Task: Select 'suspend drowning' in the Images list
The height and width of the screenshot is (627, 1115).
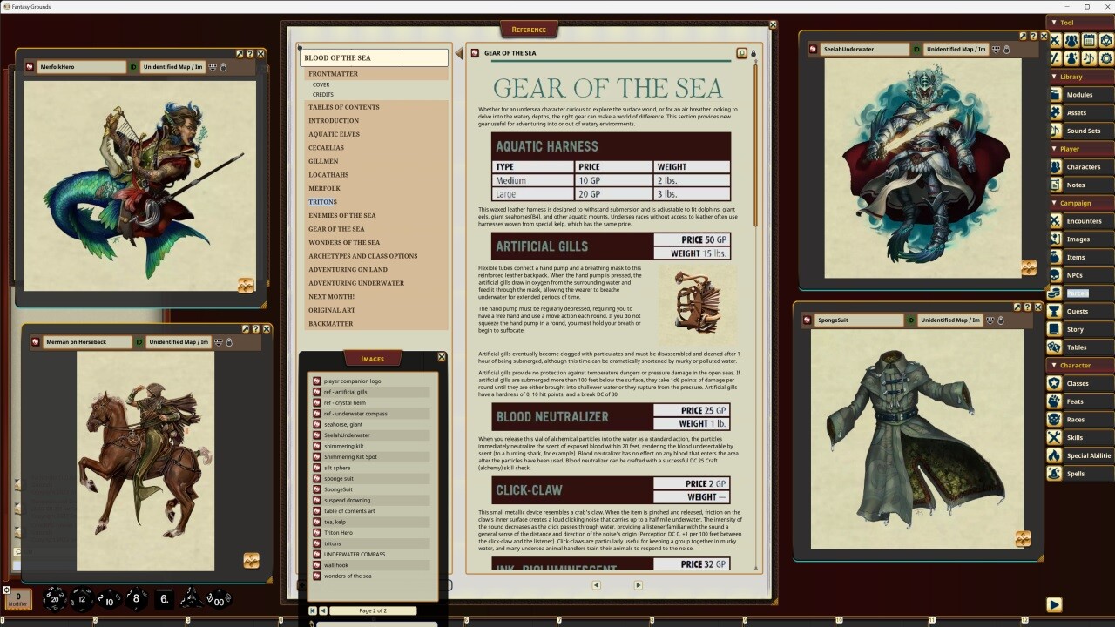Action: tap(345, 500)
